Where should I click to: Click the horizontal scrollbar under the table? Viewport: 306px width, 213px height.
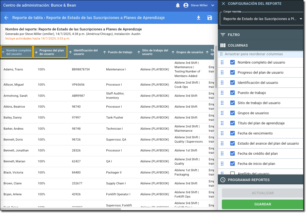[61, 209]
